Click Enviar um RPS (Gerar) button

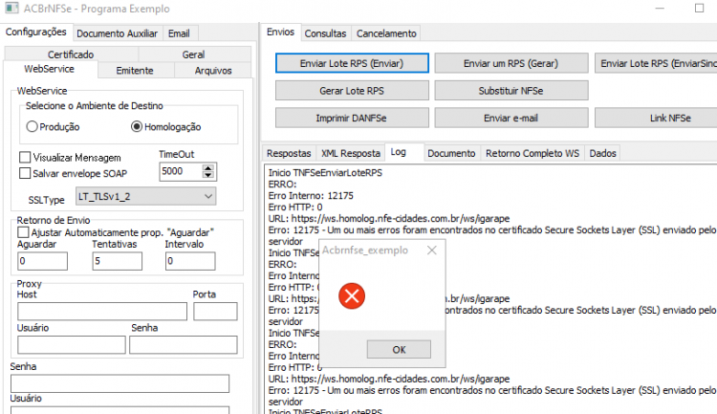click(x=511, y=63)
